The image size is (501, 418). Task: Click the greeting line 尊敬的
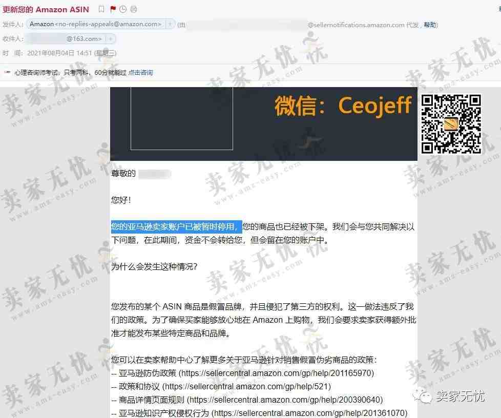[123, 174]
